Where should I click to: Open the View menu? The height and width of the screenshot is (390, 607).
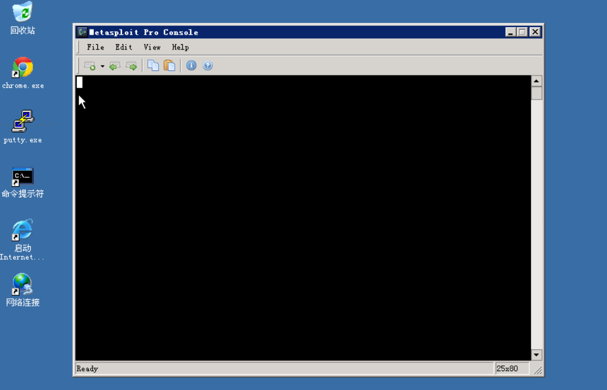point(152,47)
